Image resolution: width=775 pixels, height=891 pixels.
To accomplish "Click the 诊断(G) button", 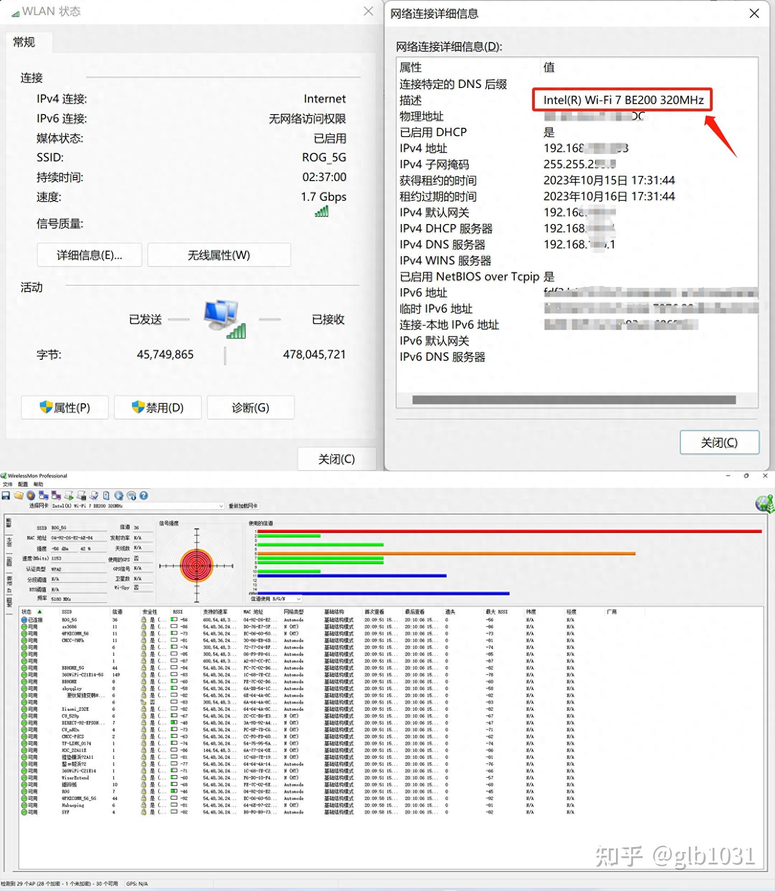I will tap(251, 407).
